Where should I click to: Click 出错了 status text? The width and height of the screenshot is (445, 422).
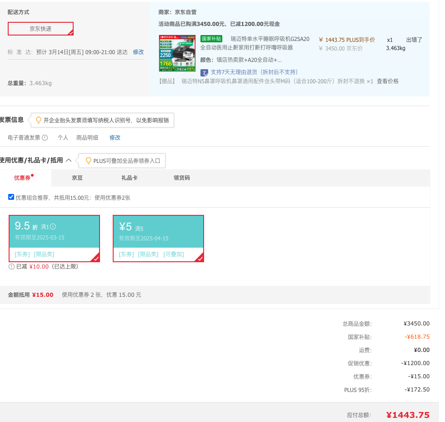click(414, 40)
